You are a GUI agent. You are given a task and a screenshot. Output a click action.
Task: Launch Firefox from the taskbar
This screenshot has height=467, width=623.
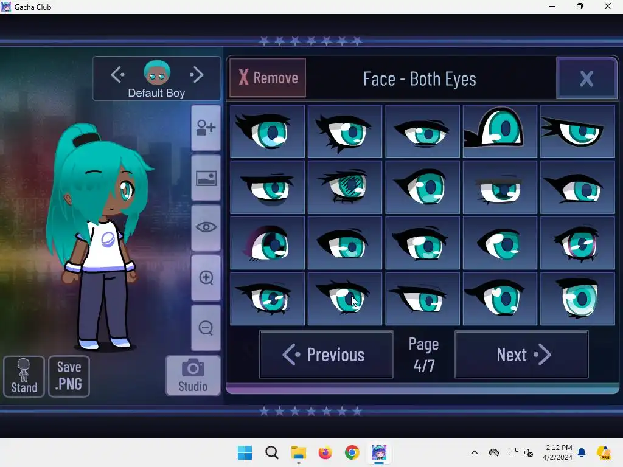325,452
